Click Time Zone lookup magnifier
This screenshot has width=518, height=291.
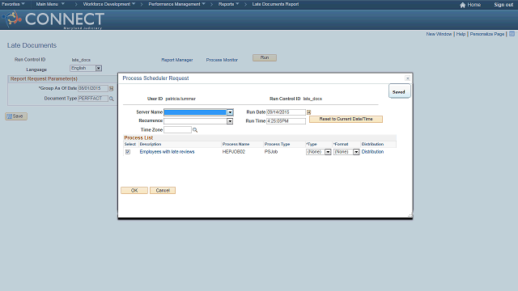tap(195, 130)
